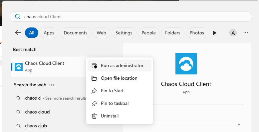The width and height of the screenshot is (259, 132).
Task: Switch to the Apps filter tab
Action: click(49, 33)
